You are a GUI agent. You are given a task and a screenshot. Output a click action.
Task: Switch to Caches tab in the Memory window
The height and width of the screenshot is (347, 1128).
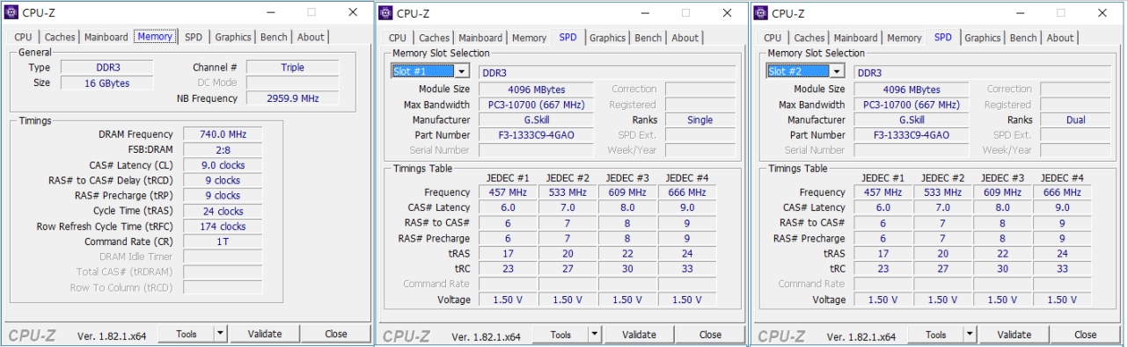(x=60, y=37)
